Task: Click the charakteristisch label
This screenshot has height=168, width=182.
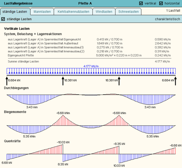Action: pos(167,19)
